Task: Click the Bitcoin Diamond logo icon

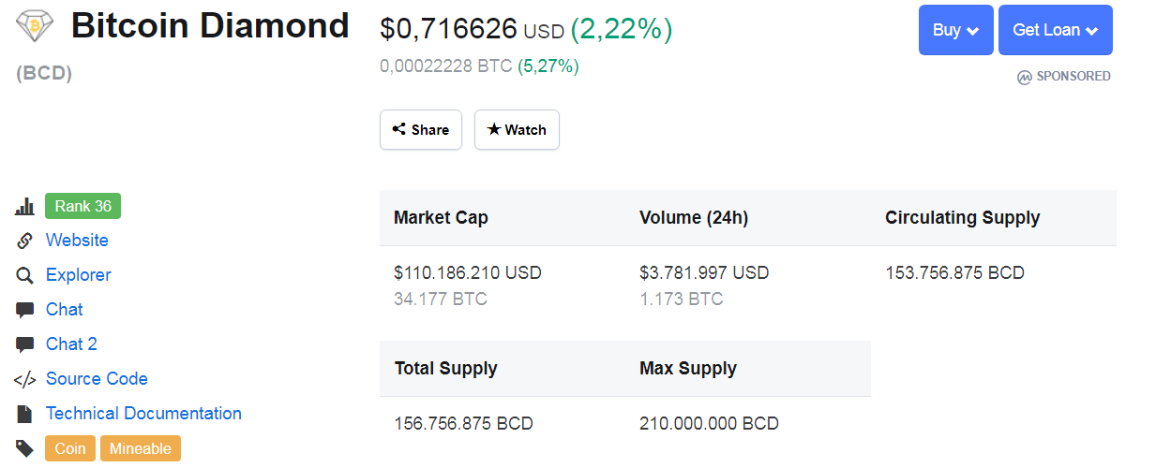Action: [36, 26]
